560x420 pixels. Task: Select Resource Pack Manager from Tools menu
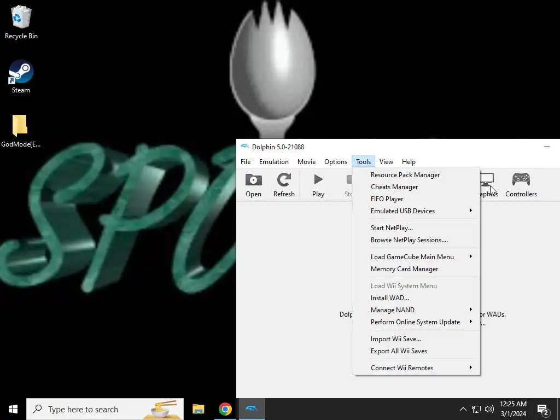[x=416, y=175]
